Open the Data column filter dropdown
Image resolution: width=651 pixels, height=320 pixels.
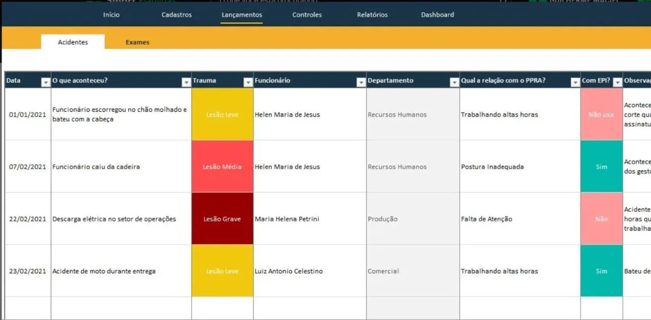(x=45, y=82)
